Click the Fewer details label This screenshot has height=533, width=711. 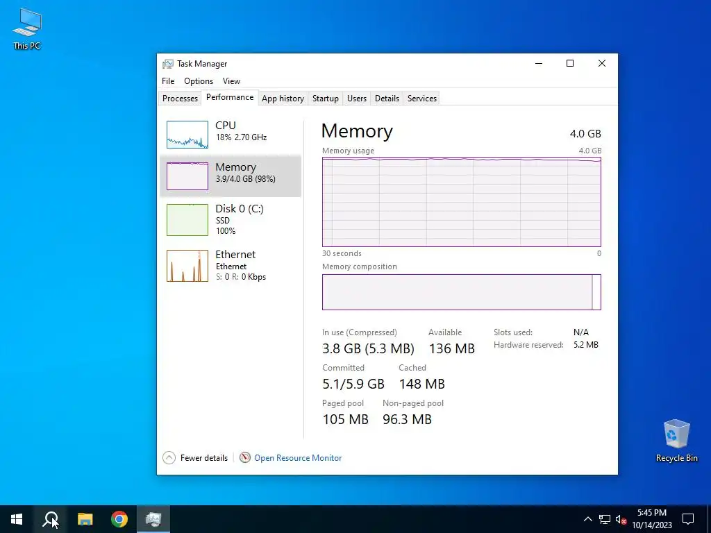(x=204, y=458)
